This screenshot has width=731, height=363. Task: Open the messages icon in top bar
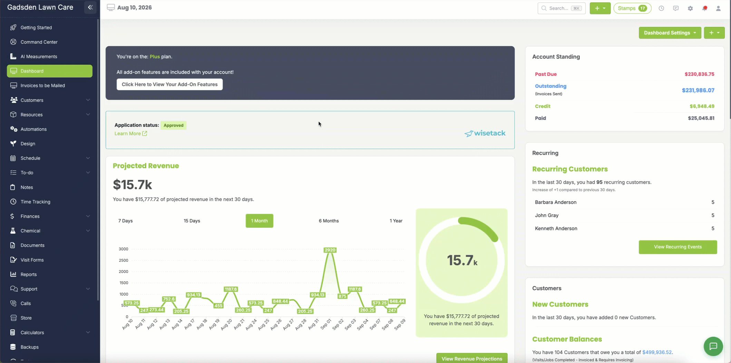coord(676,8)
